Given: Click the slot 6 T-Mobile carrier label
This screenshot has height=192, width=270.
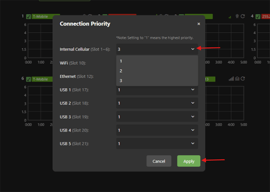Looking at the screenshot, I should click(42, 79).
